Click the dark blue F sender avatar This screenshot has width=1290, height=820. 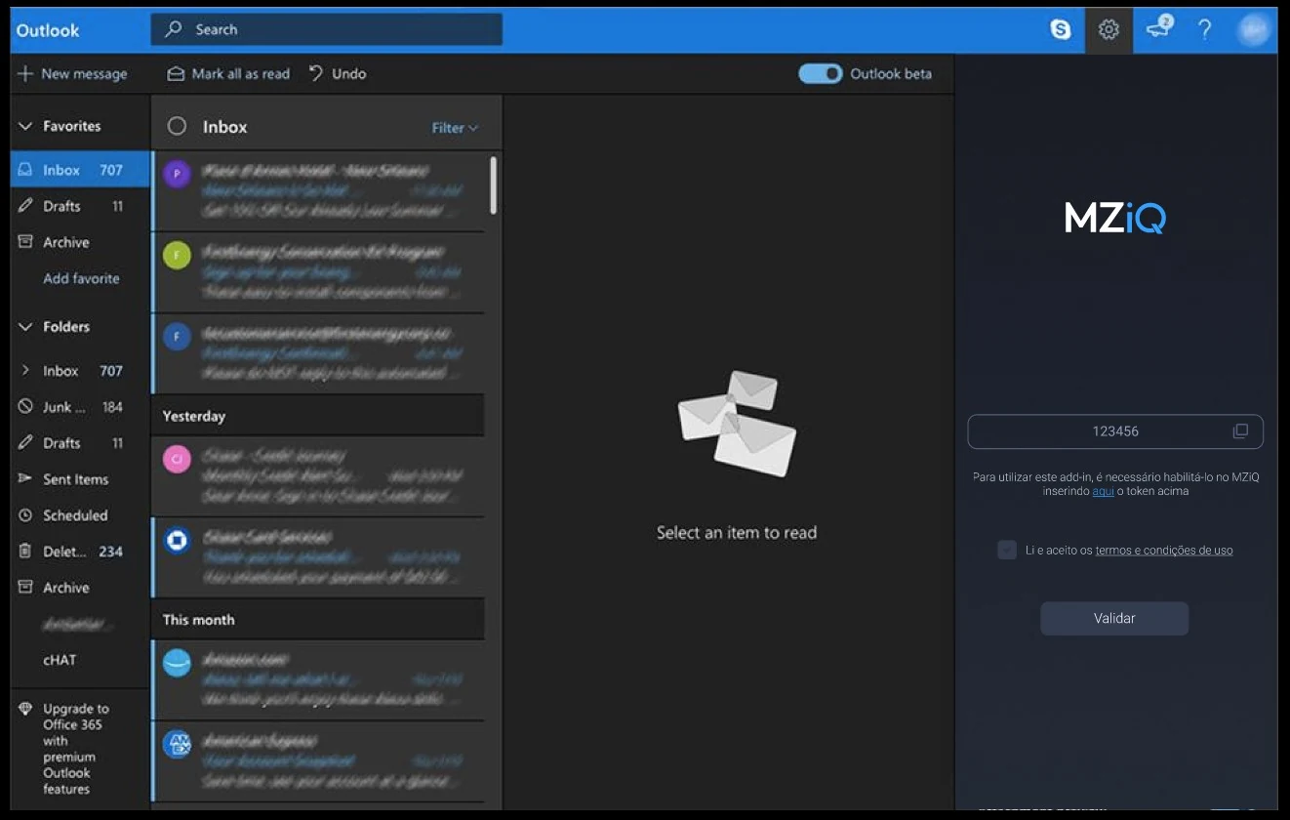(x=177, y=338)
